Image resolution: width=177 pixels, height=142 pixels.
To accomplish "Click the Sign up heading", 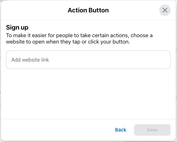I will 17,28.
